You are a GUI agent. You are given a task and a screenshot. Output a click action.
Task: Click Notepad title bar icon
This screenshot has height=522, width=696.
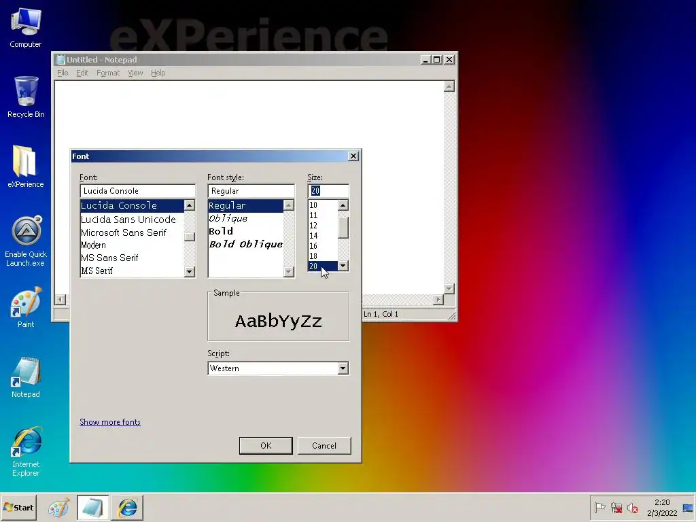[60, 60]
